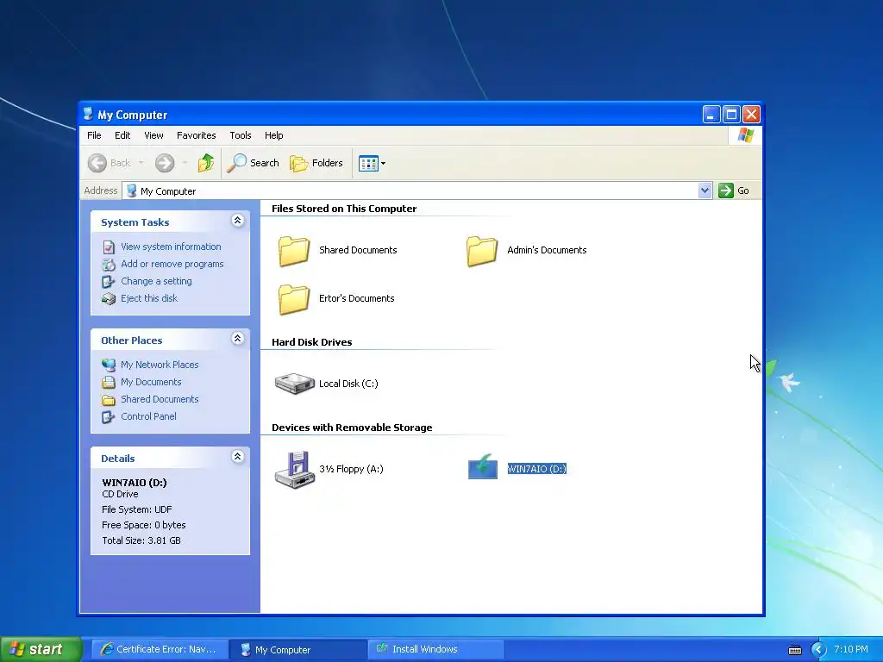Screen dimensions: 883x662
Task: Open the Tools menu
Action: [240, 135]
